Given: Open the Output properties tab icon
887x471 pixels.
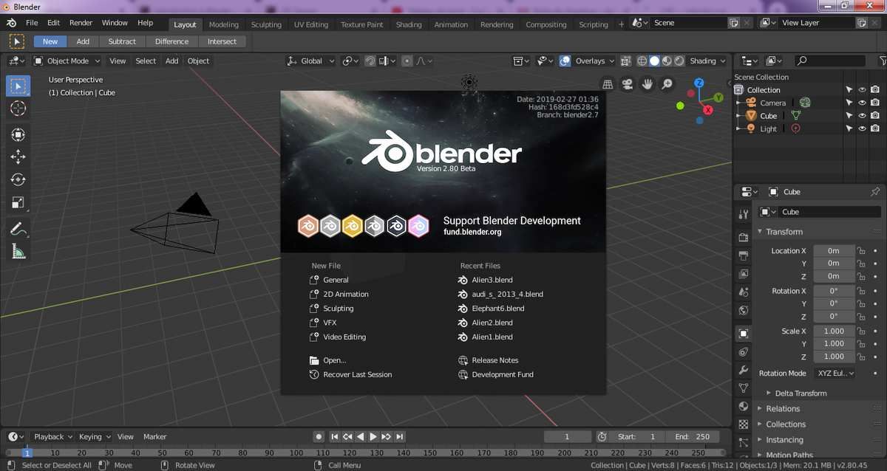Looking at the screenshot, I should click(744, 255).
